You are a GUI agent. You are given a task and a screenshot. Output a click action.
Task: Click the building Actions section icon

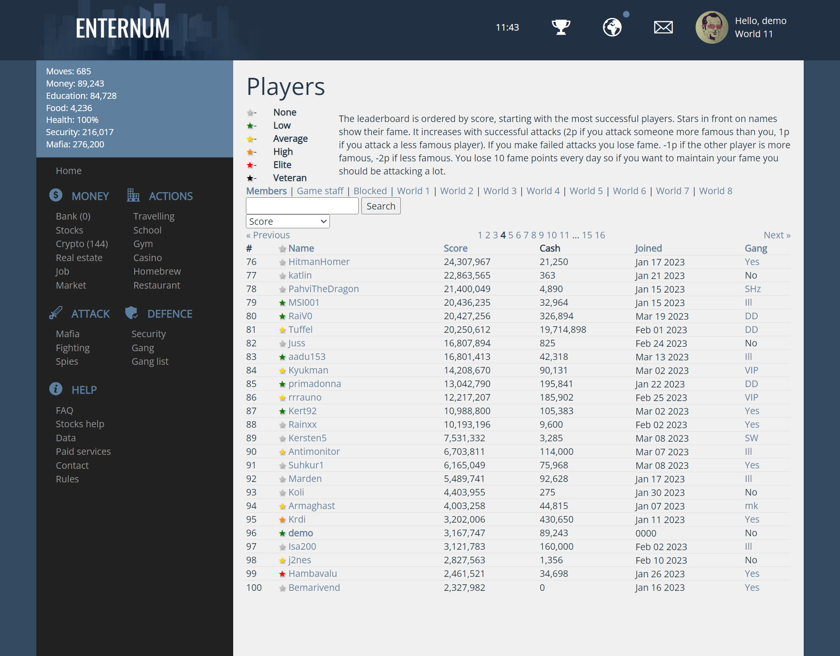pyautogui.click(x=133, y=195)
